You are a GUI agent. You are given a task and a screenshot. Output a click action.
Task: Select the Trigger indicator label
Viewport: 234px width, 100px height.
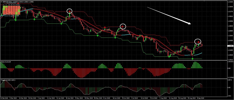click(x=8, y=80)
